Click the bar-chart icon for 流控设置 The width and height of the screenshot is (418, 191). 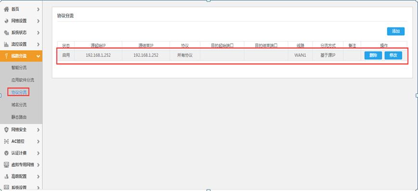[x=6, y=44]
